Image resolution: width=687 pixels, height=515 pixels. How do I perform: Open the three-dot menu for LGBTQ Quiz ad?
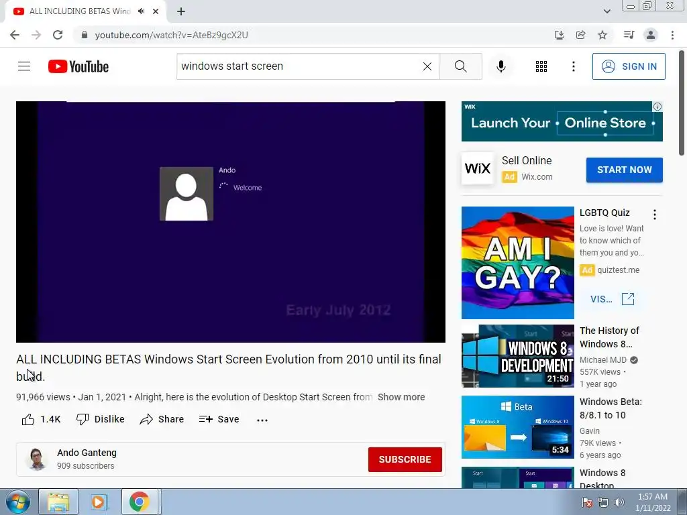coord(655,215)
